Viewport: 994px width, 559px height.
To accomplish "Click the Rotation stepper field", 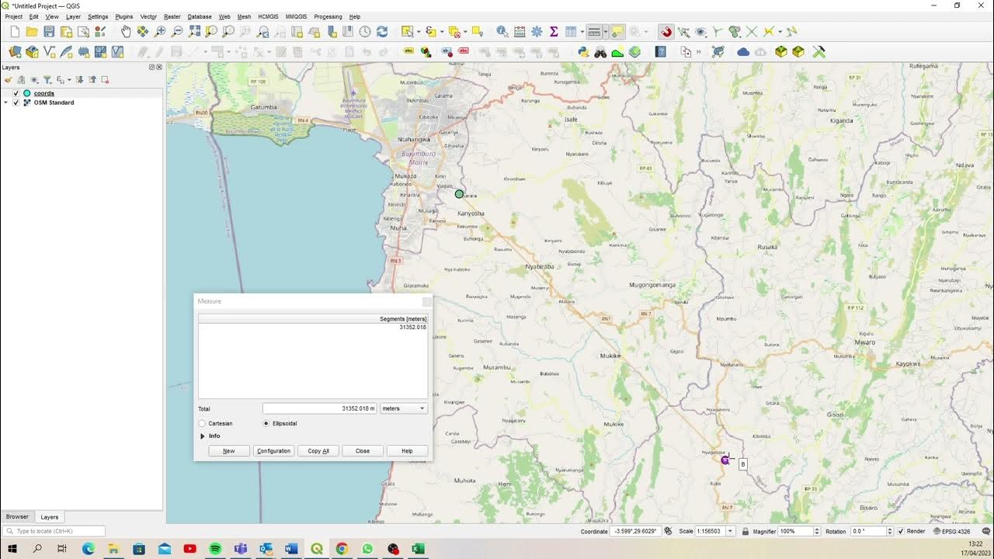I will click(x=871, y=532).
